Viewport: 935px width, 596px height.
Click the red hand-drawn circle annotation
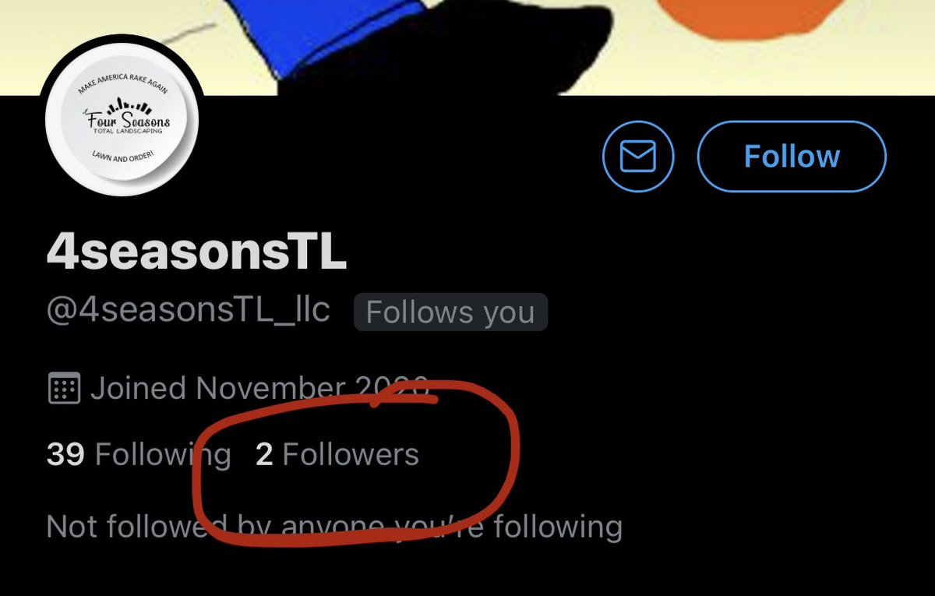coord(355,459)
